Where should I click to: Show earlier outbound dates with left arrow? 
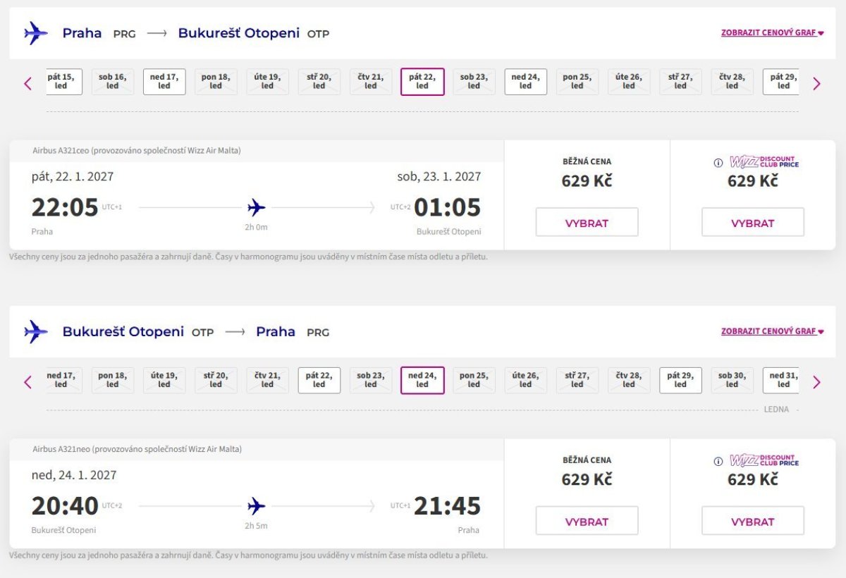(28, 84)
